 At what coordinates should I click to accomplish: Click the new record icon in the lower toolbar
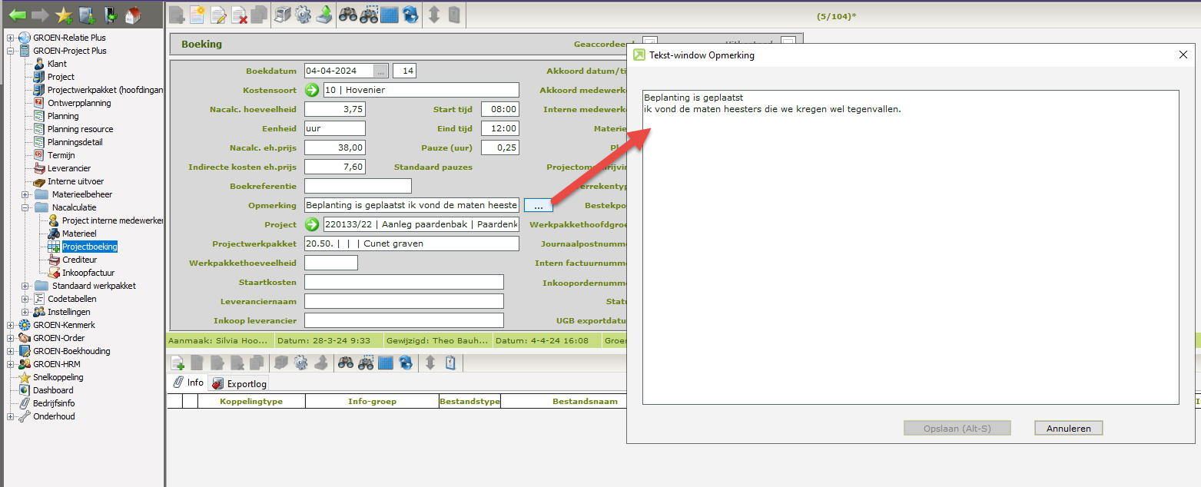[x=177, y=363]
